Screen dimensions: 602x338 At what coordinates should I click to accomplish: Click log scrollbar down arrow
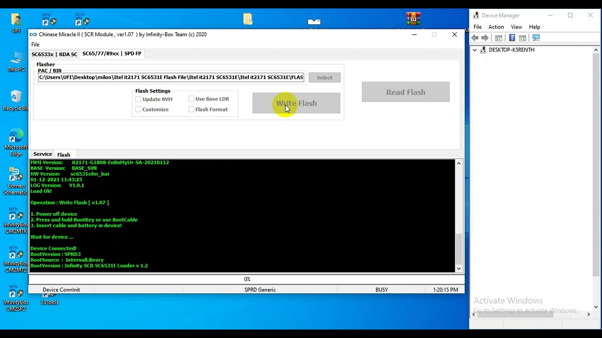point(459,269)
